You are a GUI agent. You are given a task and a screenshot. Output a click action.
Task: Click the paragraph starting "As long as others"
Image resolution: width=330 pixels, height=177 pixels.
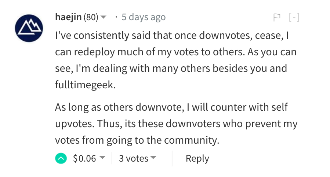[x=175, y=123]
